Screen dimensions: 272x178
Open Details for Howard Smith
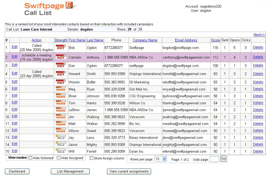coord(258,74)
